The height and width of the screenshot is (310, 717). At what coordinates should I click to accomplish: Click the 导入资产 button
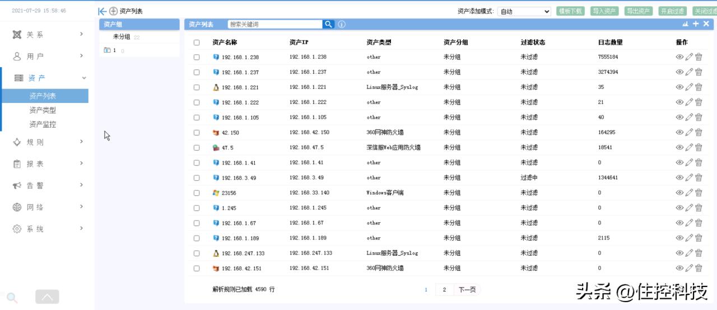(x=604, y=11)
